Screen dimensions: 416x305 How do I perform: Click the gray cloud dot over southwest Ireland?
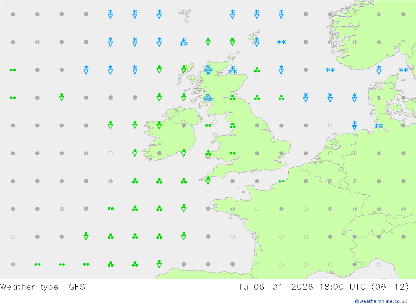(159, 153)
